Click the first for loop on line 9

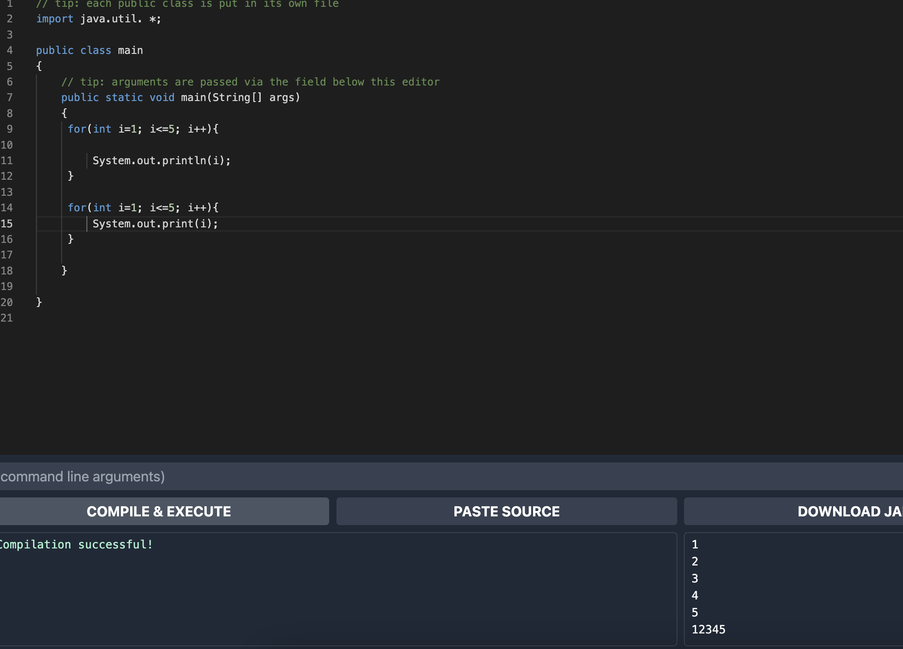coord(143,129)
